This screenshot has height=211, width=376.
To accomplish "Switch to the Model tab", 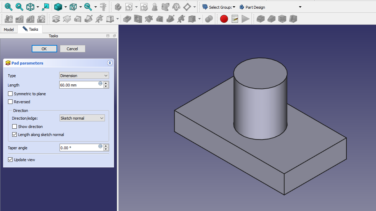I will (9, 30).
